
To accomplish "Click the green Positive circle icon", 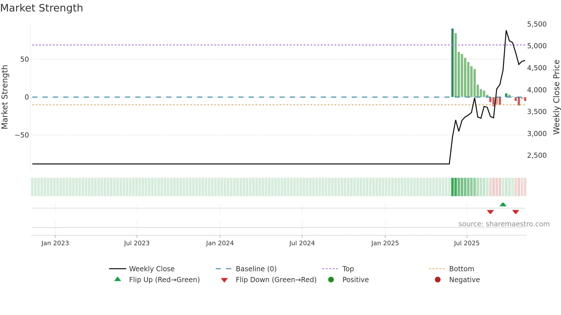I will [331, 280].
